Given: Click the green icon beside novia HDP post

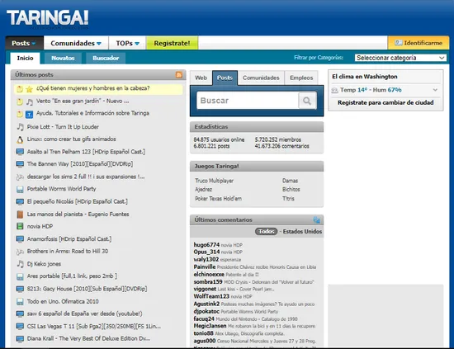Looking at the screenshot, I should [20, 226].
